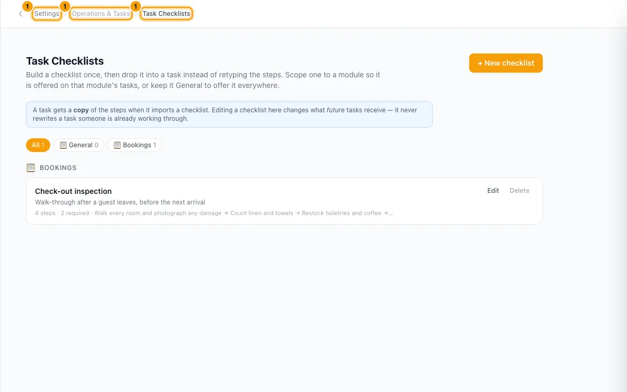The height and width of the screenshot is (392, 627).
Task: Filter by the Bookings category
Action: (135, 145)
